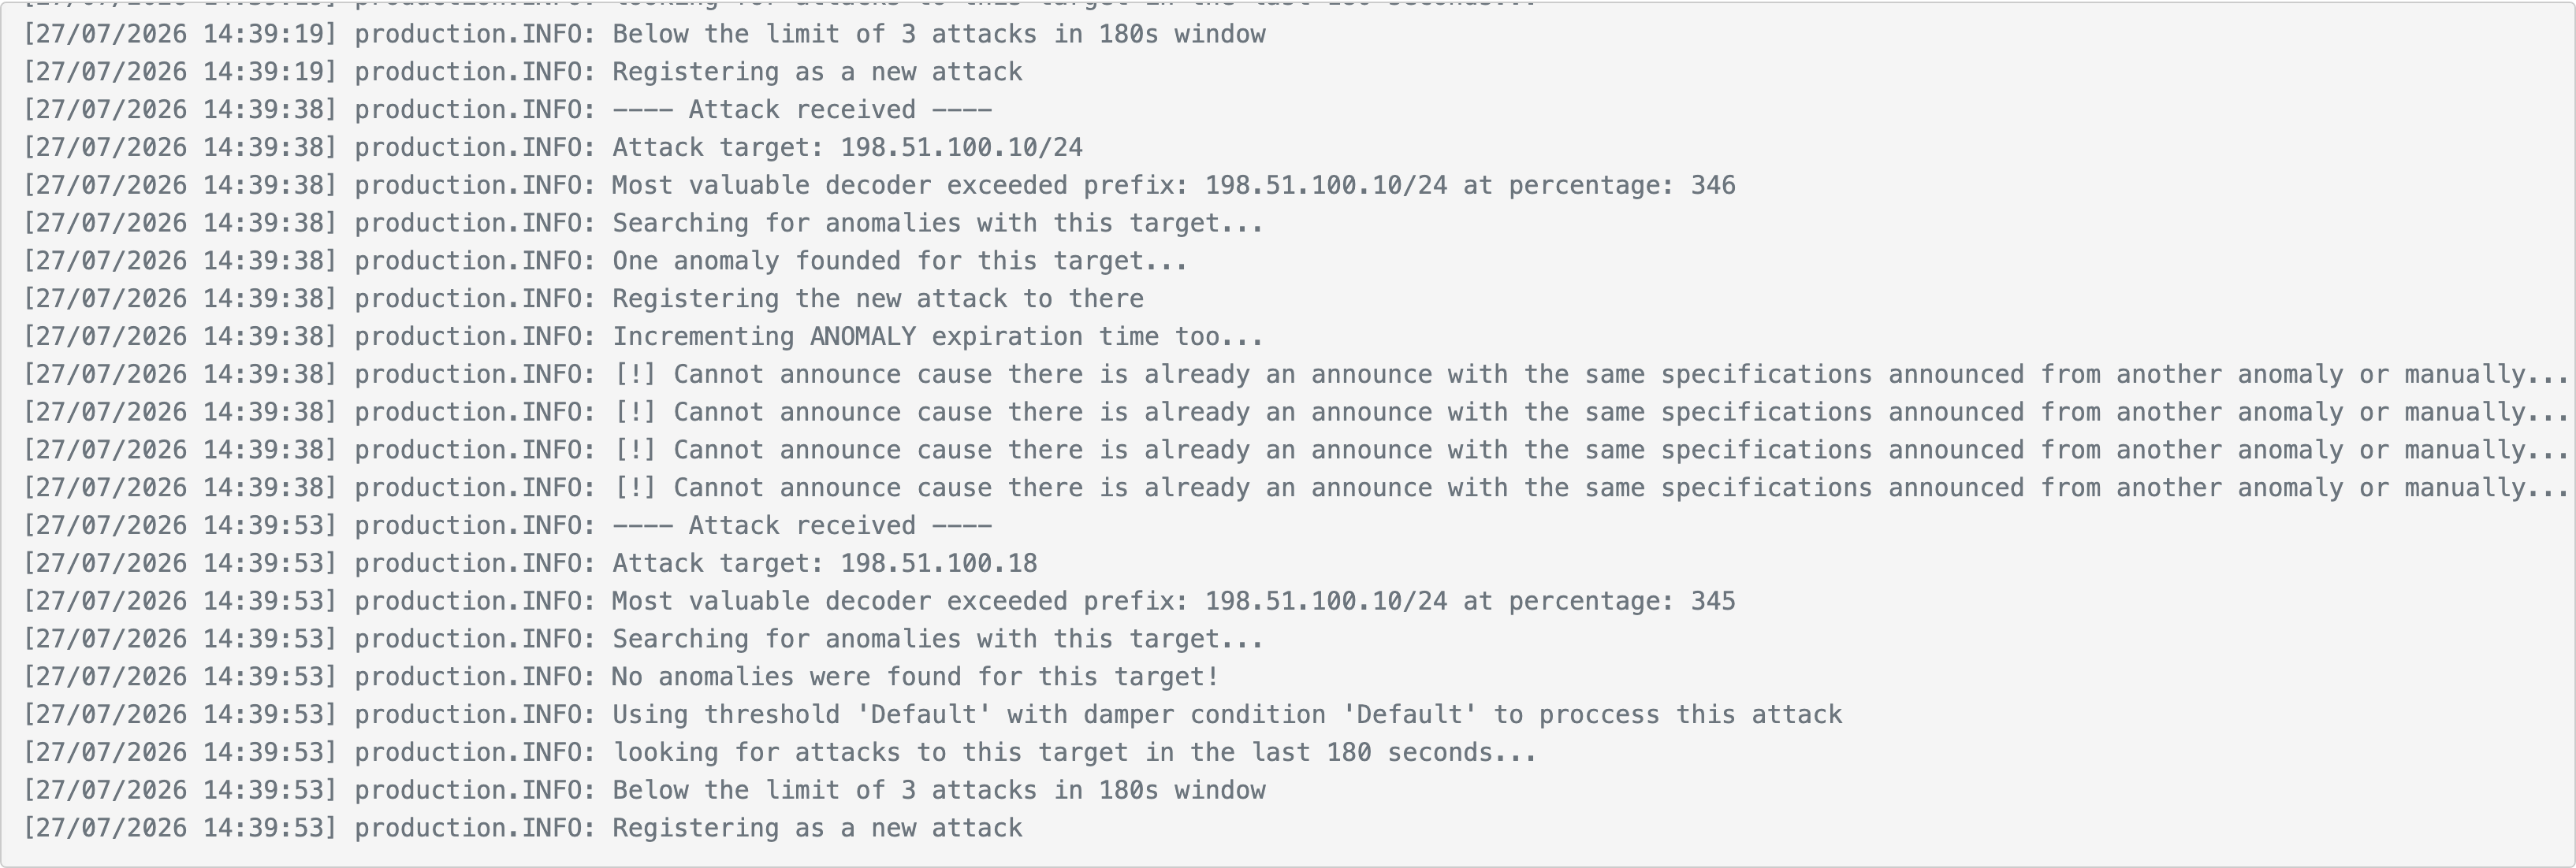The width and height of the screenshot is (2576, 868).
Task: Click the first '[!] Cannot announce' warning line
Action: pos(1296,375)
